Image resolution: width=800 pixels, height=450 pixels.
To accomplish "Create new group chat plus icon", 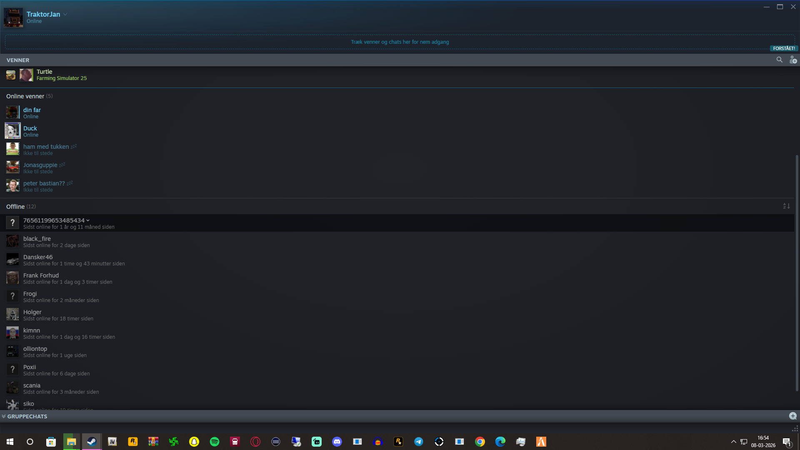I will point(792,416).
